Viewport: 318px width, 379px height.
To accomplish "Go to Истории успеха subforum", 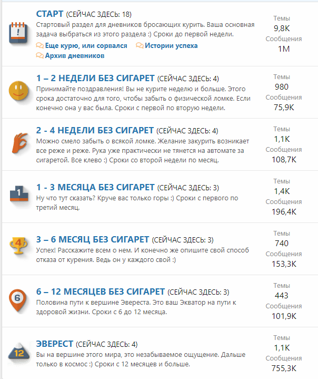I will [171, 46].
